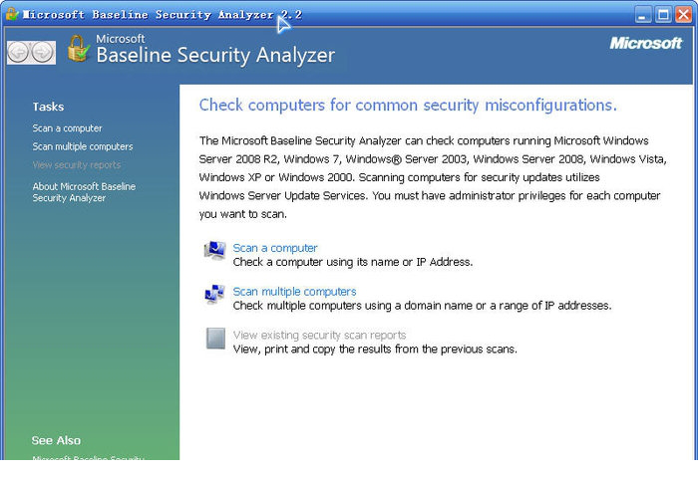Click text "Check a computer using its name or IP Address."
Viewport: 698px width, 478px height.
click(x=353, y=262)
